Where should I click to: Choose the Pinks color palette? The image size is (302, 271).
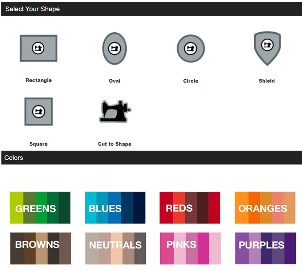pyautogui.click(x=190, y=249)
